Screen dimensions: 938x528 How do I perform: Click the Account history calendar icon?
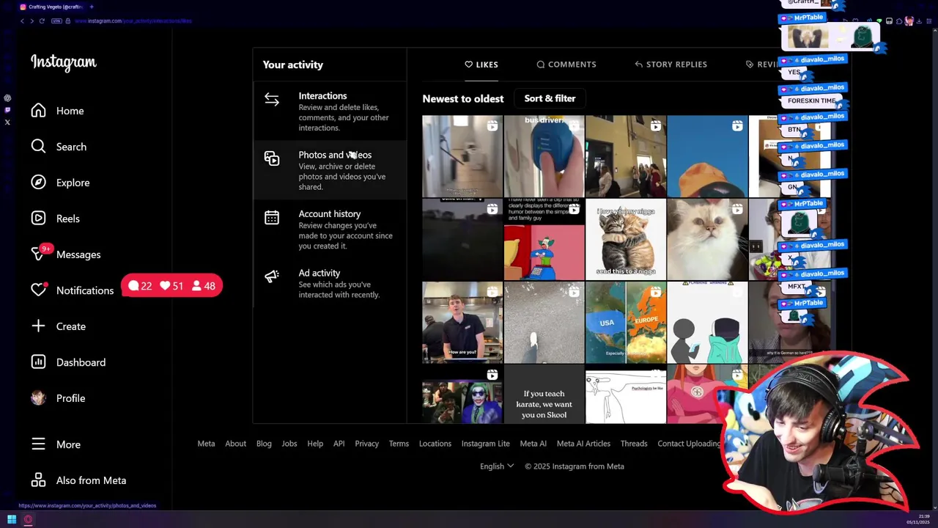click(272, 217)
